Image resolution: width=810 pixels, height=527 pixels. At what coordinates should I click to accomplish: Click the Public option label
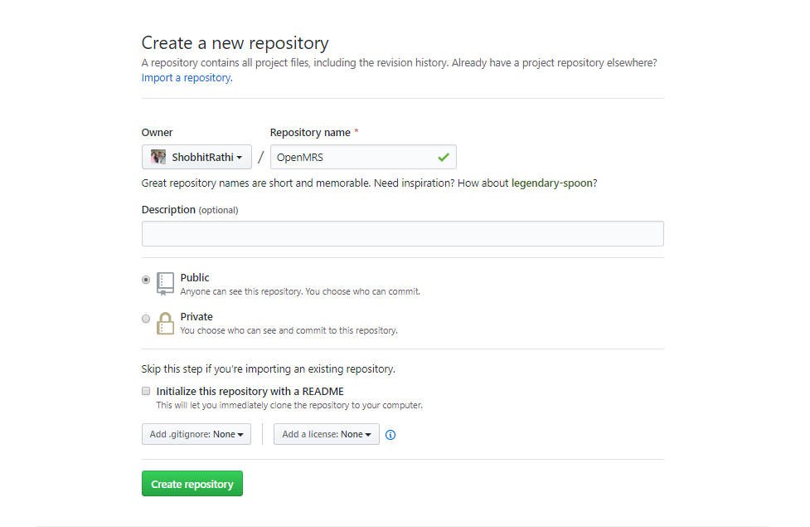pos(195,278)
